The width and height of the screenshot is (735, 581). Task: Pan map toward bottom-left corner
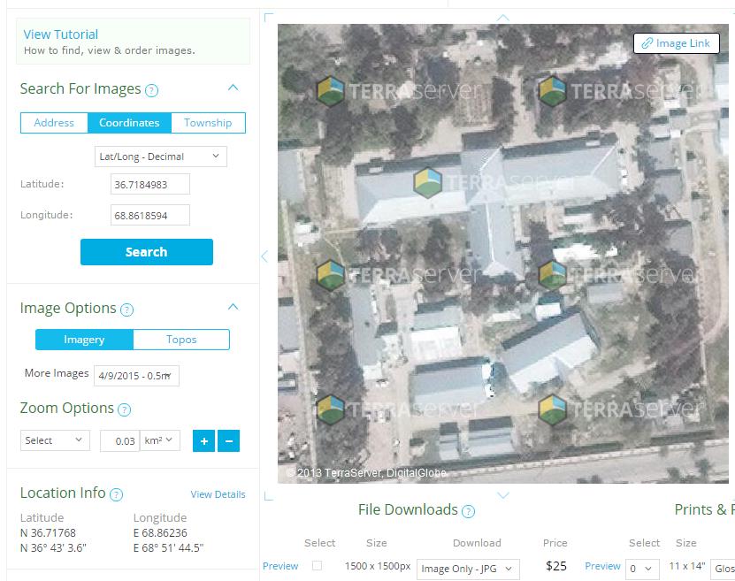[x=269, y=496]
